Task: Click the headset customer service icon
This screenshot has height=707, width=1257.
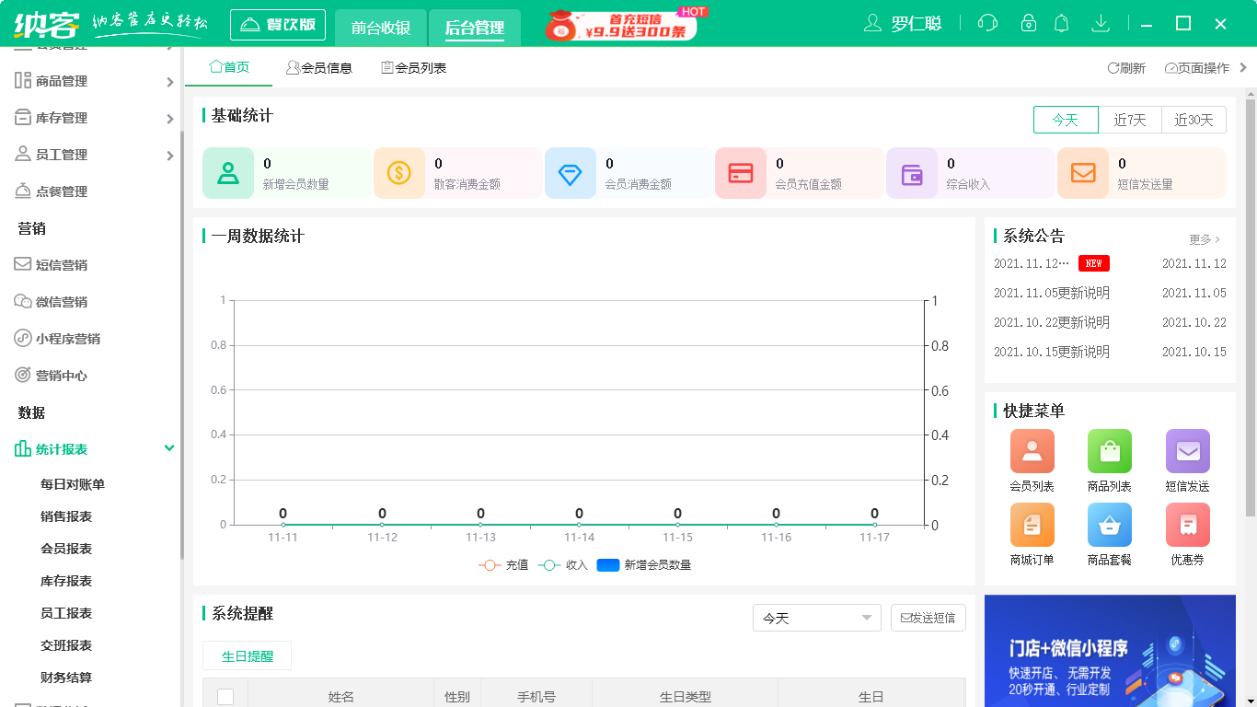Action: click(987, 22)
